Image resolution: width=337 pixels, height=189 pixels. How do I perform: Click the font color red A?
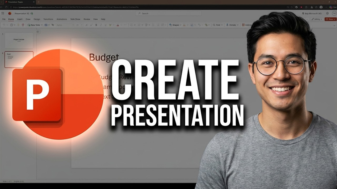tap(118, 25)
